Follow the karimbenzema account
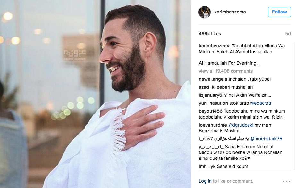 click(279, 12)
